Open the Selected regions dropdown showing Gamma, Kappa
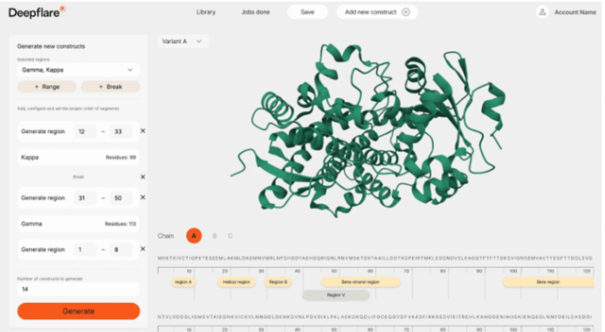The height and width of the screenshot is (332, 605). pyautogui.click(x=78, y=70)
